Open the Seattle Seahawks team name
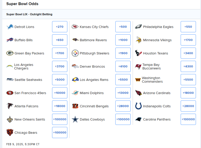 click(x=28, y=80)
